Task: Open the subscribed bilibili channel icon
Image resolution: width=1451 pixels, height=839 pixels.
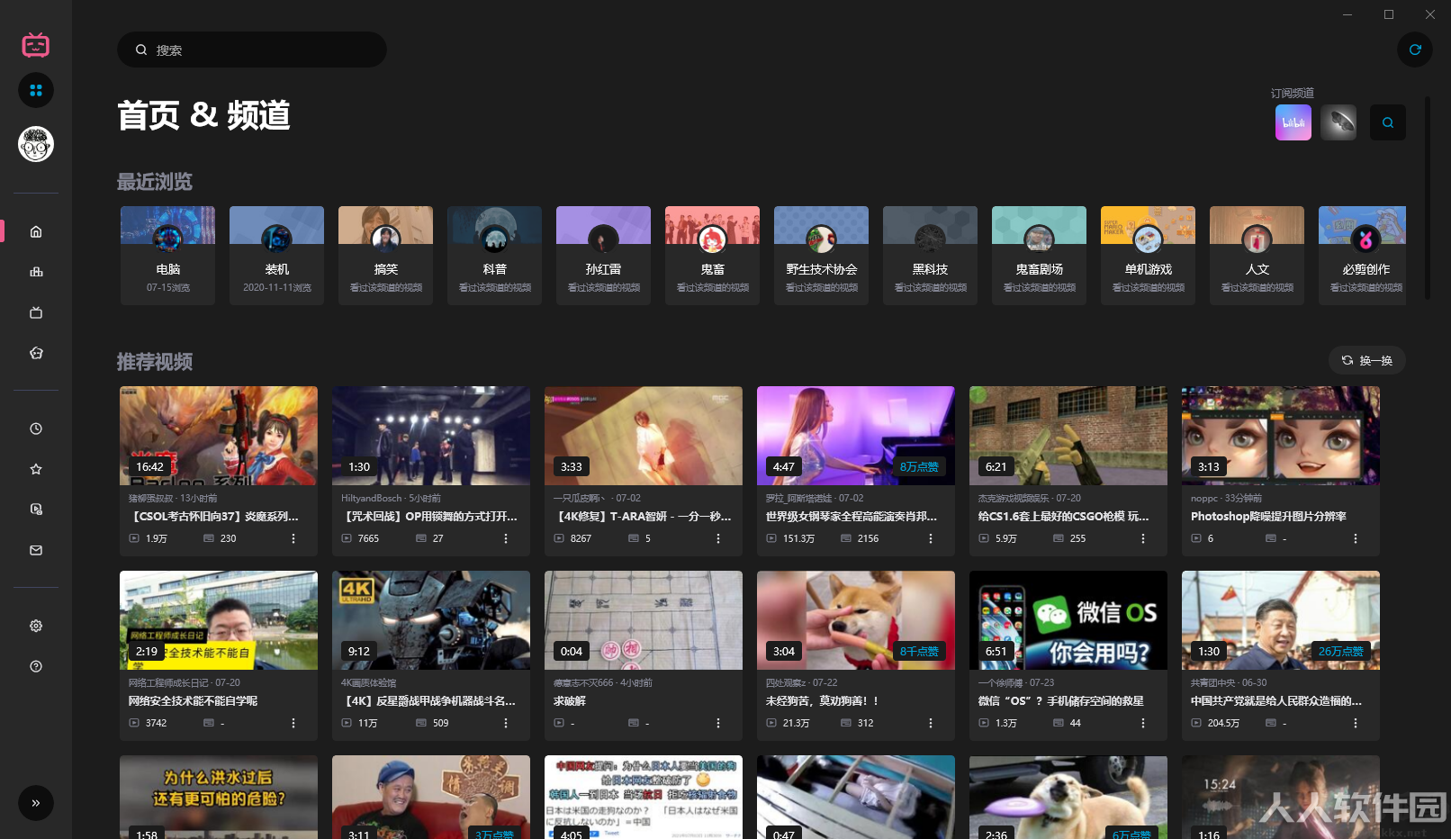Action: (x=1293, y=122)
